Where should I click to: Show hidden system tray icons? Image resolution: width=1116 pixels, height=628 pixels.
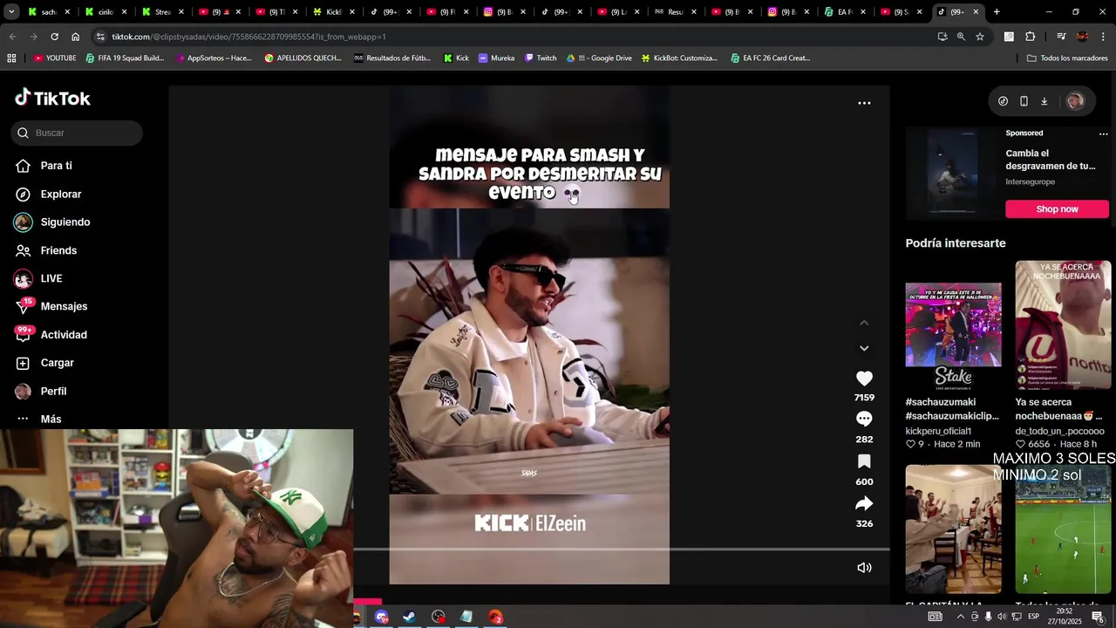959,617
